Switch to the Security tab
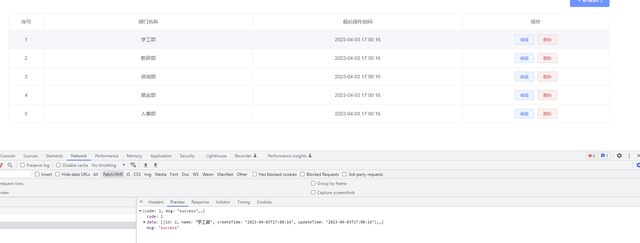This screenshot has height=243, width=640. [x=187, y=156]
